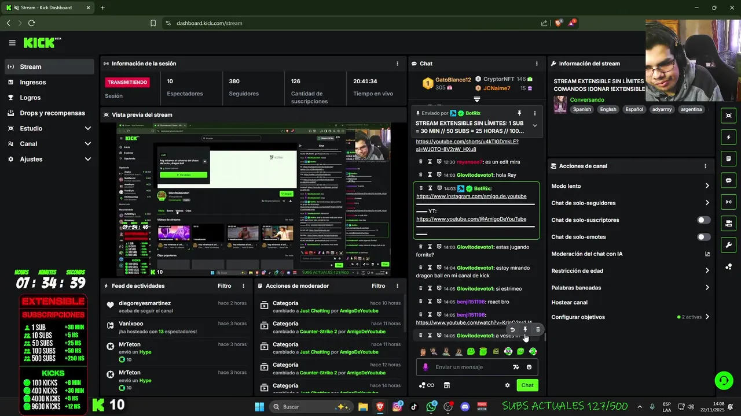Open options menu for Información de la sesión

(397, 64)
